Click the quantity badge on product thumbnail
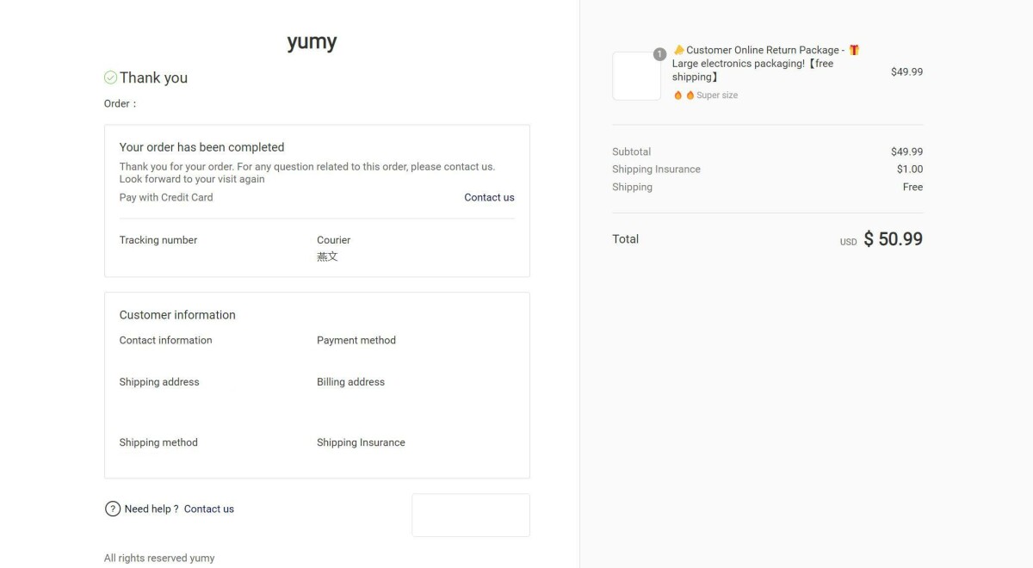This screenshot has height=568, width=1033. (659, 54)
